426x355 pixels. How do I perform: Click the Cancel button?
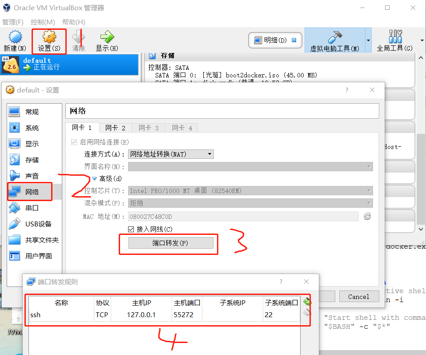[x=359, y=296]
